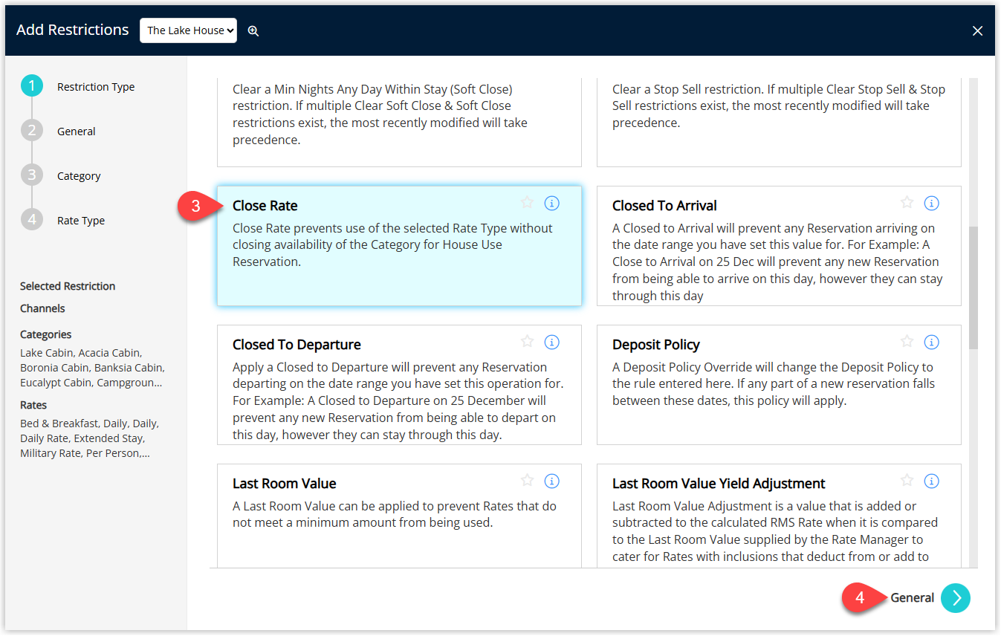Click the Rates heading in sidebar
The height and width of the screenshot is (636, 1001).
coord(33,405)
